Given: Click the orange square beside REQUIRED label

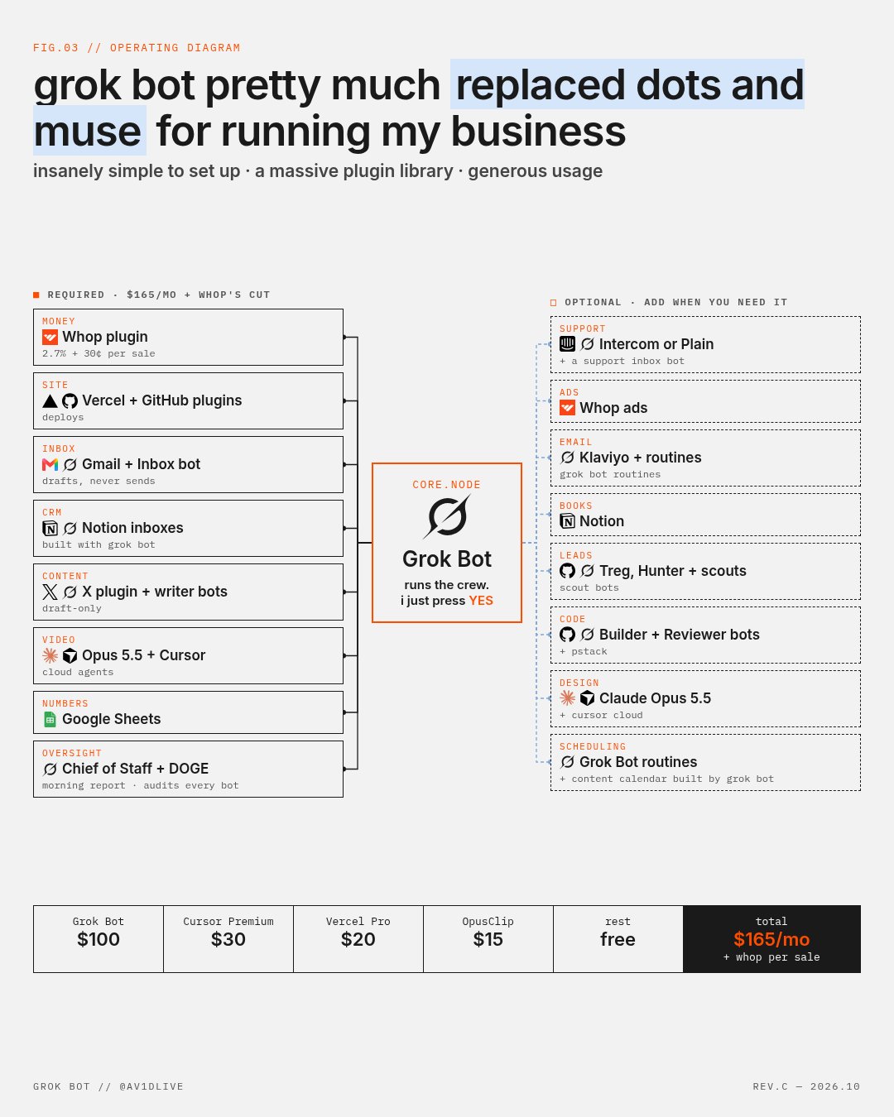Looking at the screenshot, I should pyautogui.click(x=36, y=295).
